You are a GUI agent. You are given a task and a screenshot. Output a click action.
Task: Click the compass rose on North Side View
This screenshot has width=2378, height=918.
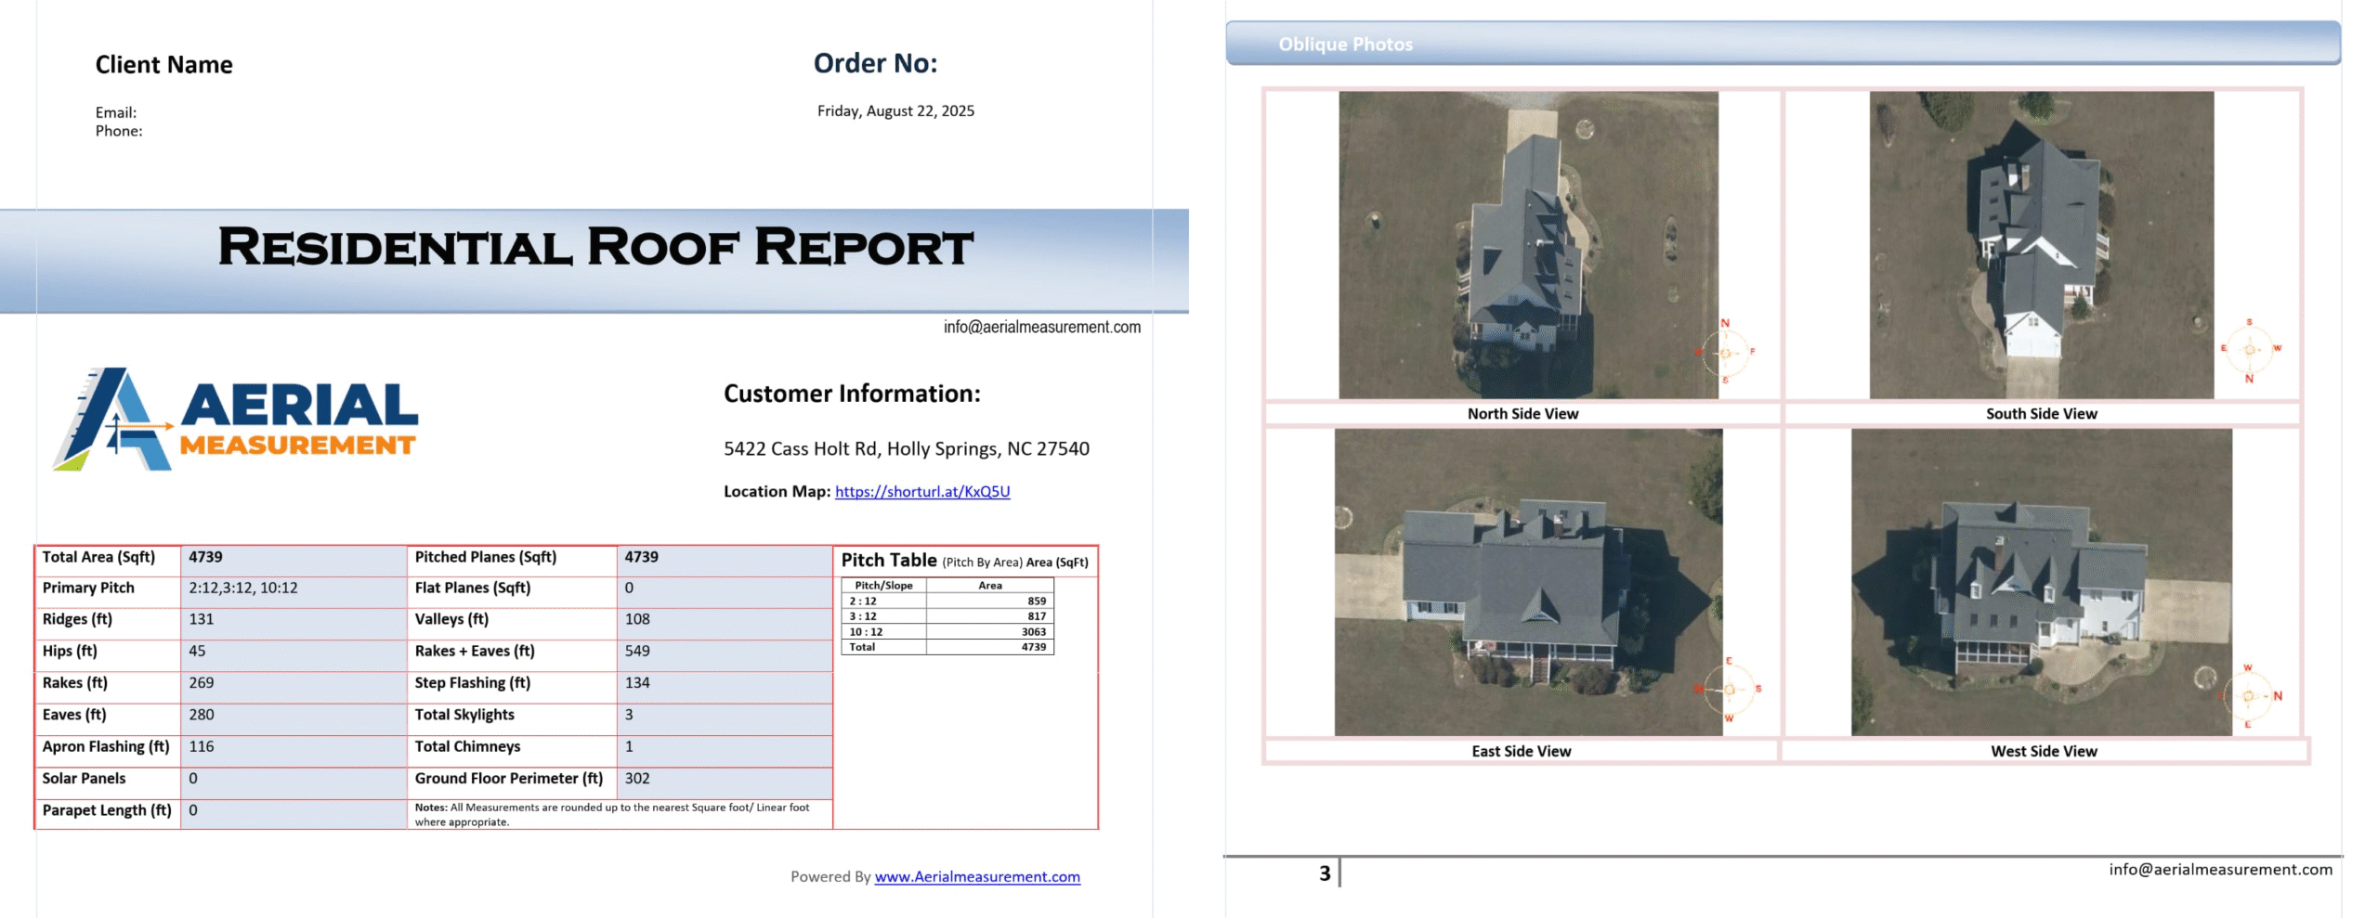coord(1725,352)
